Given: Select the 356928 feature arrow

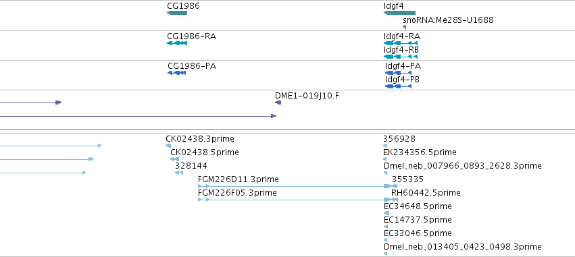Looking at the screenshot, I should pos(385,146).
